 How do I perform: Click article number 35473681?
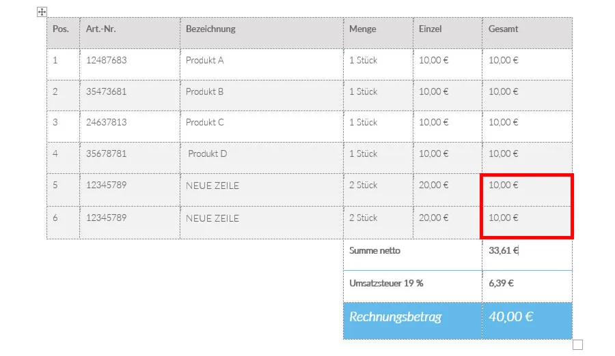(x=107, y=91)
